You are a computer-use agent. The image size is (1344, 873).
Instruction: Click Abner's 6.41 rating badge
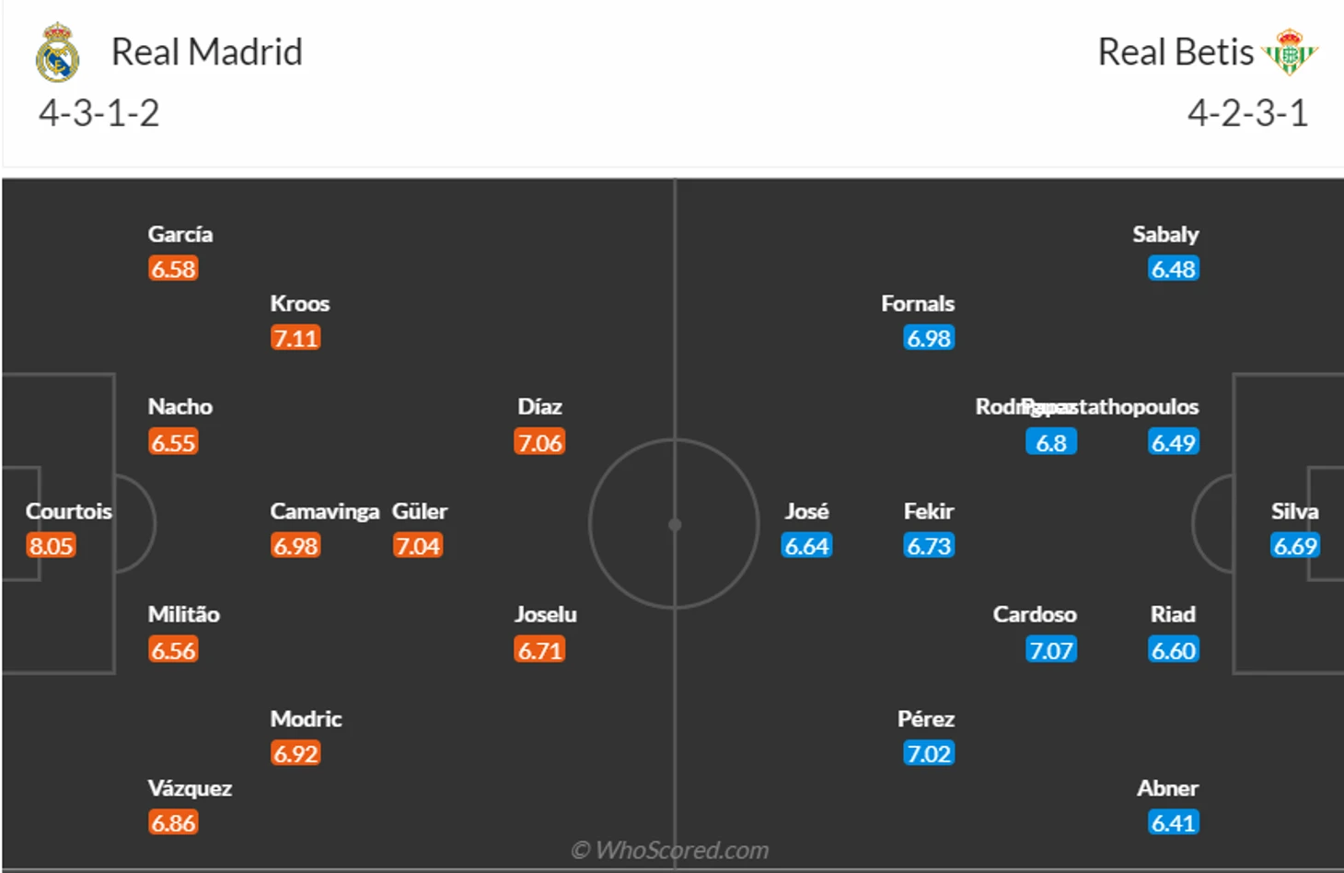point(1174,823)
